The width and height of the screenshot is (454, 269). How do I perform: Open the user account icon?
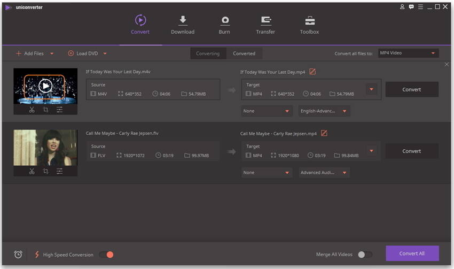tap(402, 6)
